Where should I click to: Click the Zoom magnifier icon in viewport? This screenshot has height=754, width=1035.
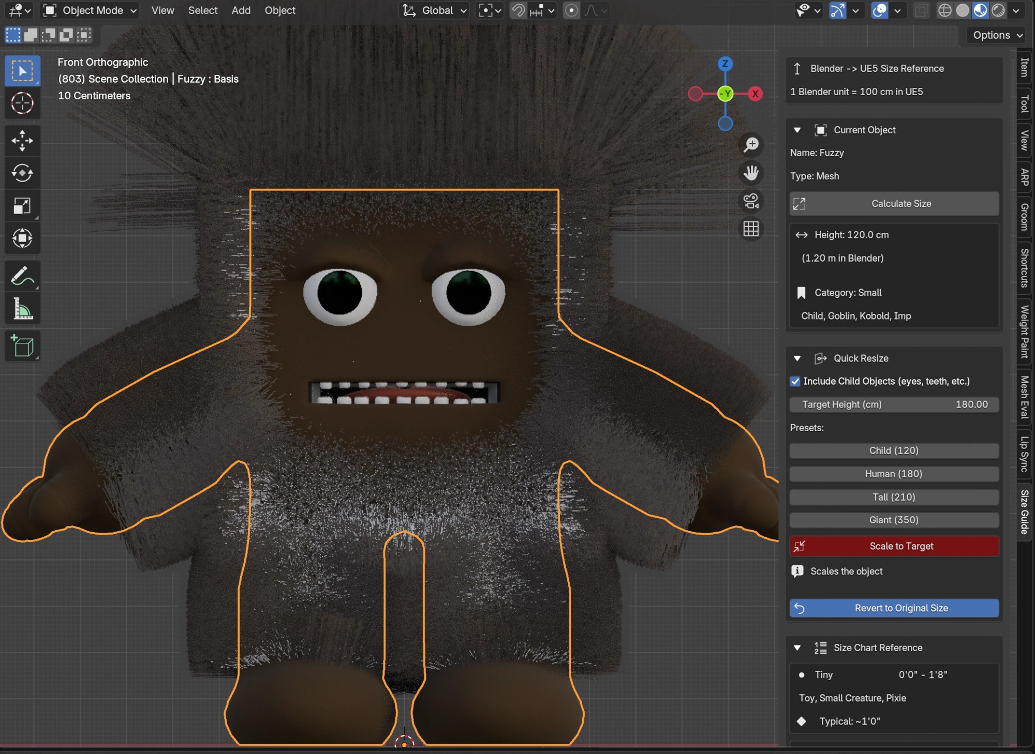pyautogui.click(x=751, y=145)
